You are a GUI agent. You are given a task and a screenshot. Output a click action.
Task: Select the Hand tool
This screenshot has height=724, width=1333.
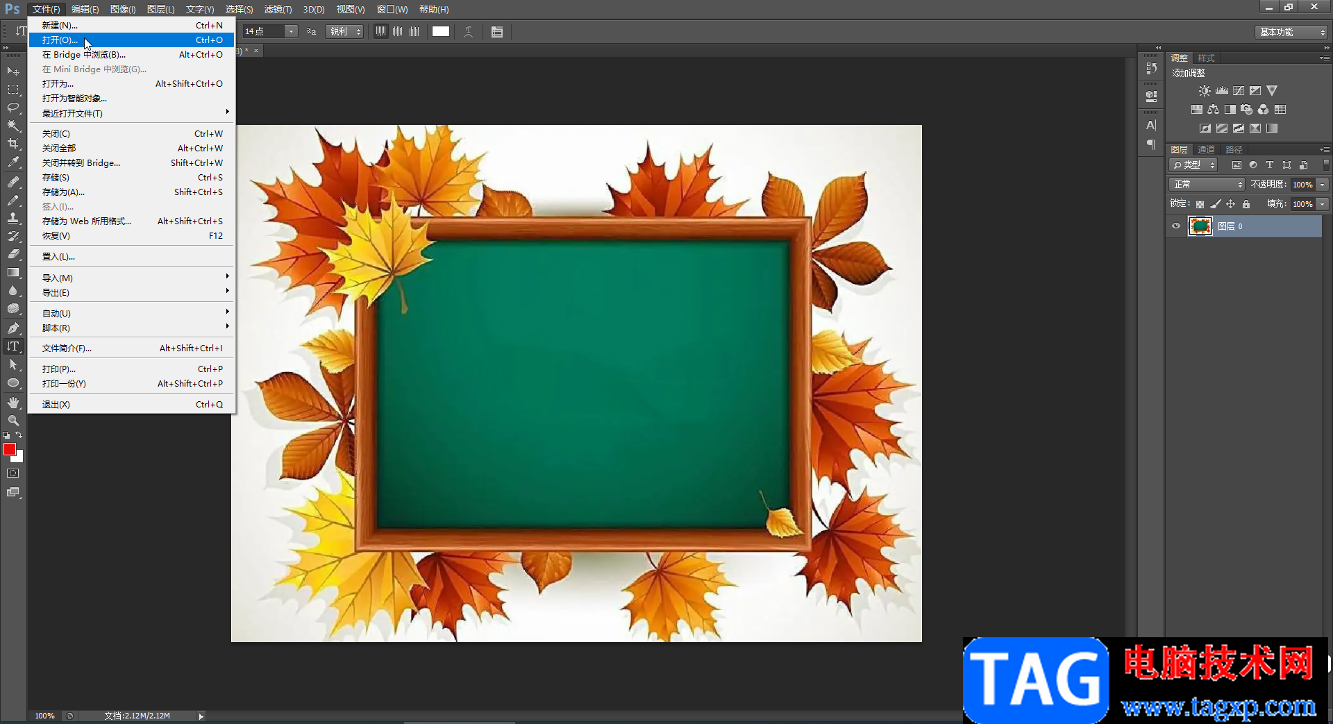point(13,403)
